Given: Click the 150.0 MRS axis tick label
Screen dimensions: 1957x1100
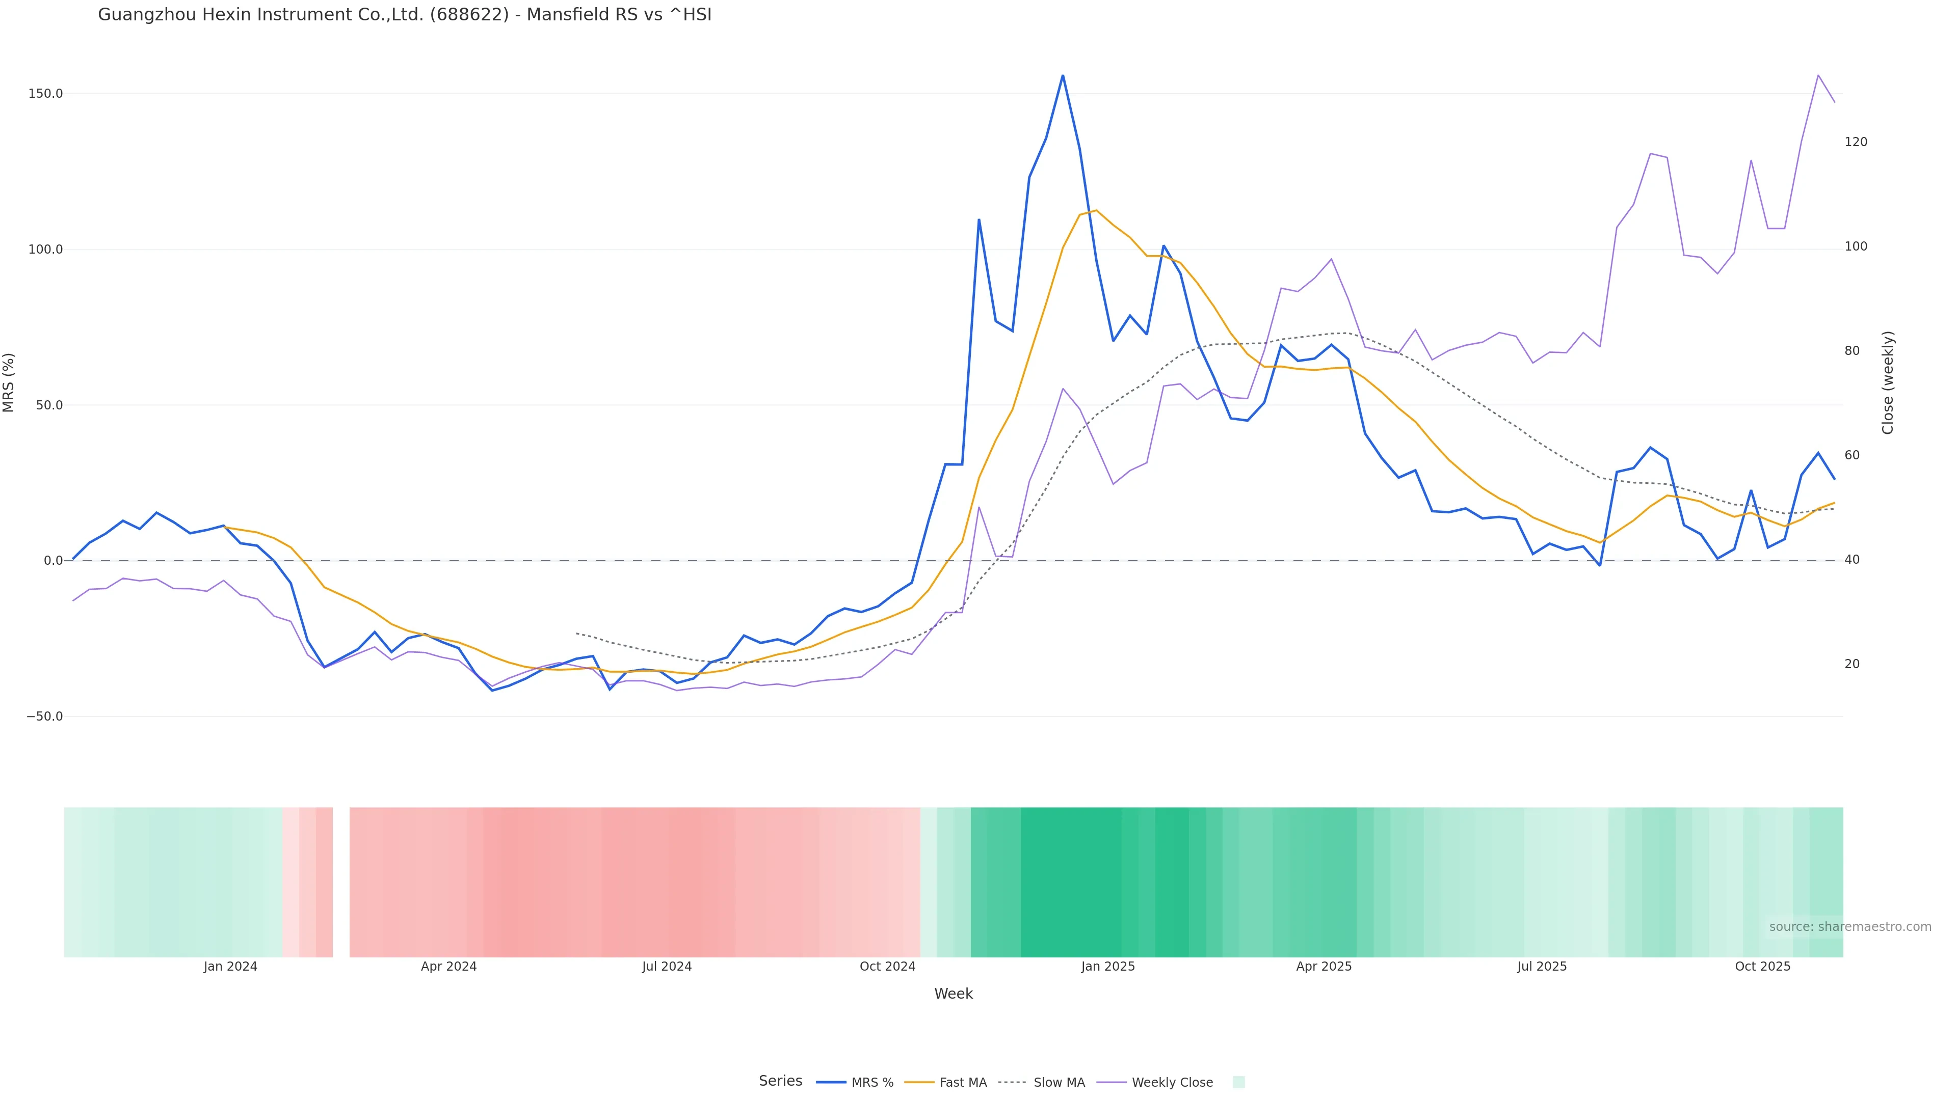Looking at the screenshot, I should [45, 93].
